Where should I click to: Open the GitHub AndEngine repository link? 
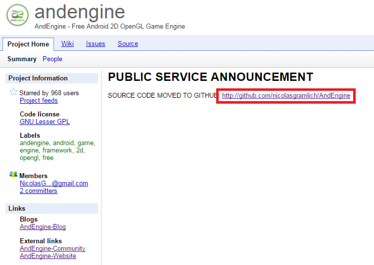pyautogui.click(x=286, y=96)
